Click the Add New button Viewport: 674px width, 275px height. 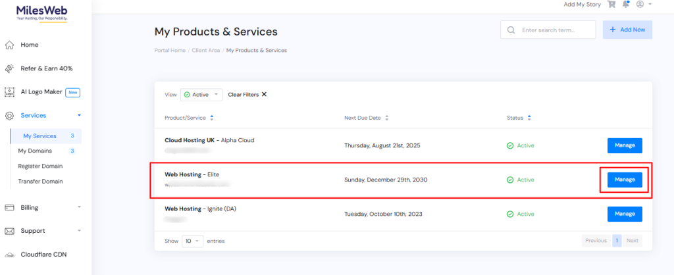[x=627, y=30]
